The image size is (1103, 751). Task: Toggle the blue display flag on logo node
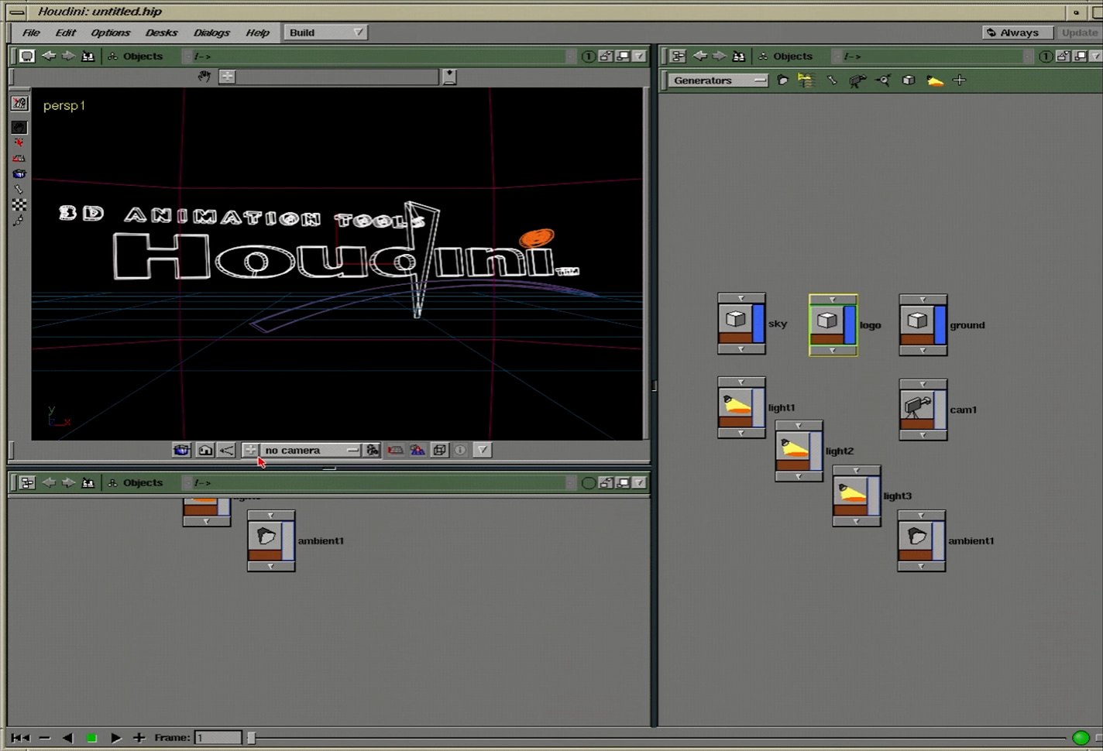850,325
